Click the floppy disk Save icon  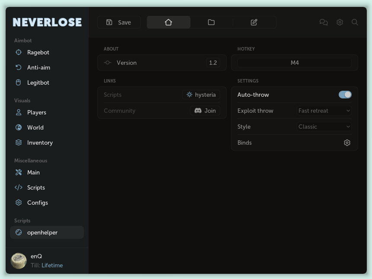coord(109,22)
